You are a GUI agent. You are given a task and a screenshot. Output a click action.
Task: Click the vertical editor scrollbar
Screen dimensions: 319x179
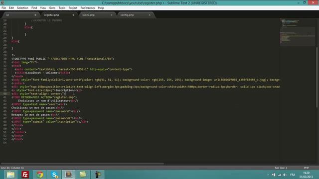317,77
